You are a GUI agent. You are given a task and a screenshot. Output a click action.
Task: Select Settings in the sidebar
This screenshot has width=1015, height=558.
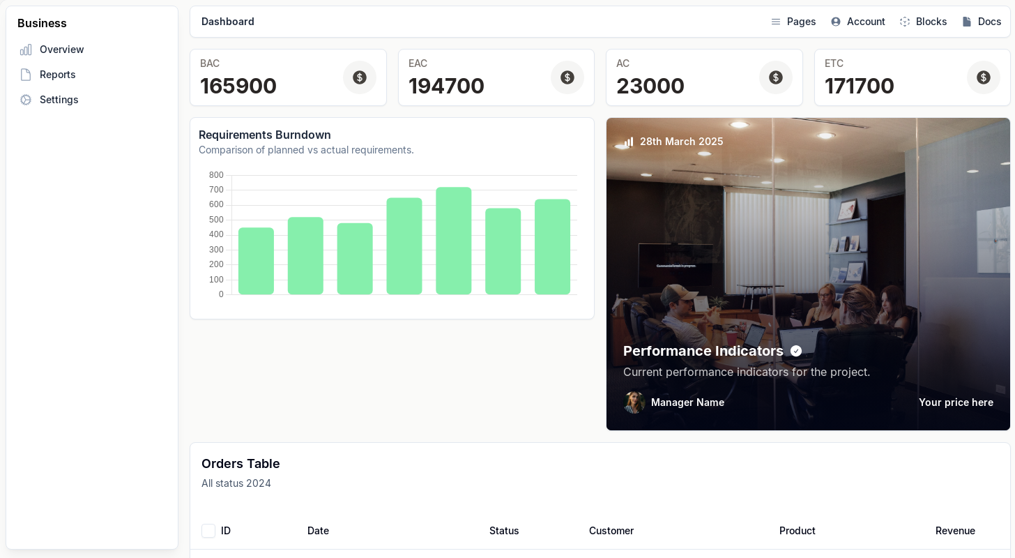click(59, 100)
